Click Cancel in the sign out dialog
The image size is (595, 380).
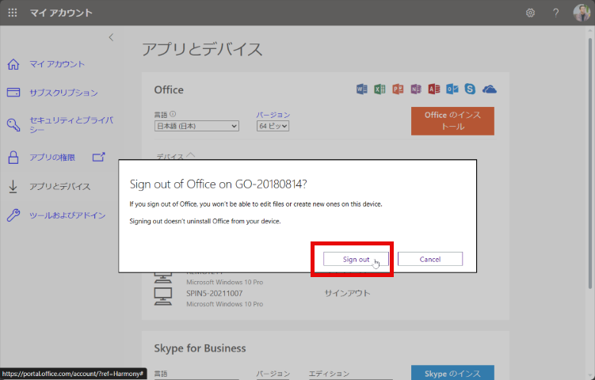coord(430,259)
